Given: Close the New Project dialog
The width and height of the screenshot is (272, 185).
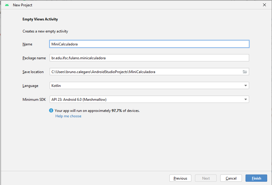Looking at the screenshot, I should click(x=264, y=5).
